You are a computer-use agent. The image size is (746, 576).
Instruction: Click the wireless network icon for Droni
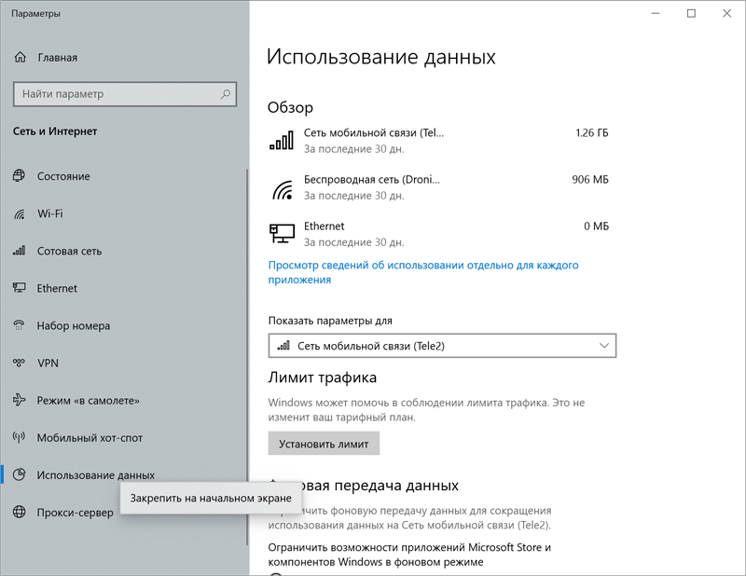[282, 185]
